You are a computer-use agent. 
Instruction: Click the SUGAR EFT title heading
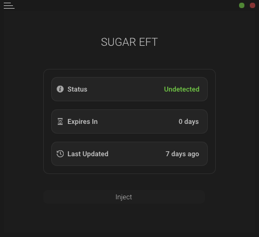pyautogui.click(x=129, y=42)
